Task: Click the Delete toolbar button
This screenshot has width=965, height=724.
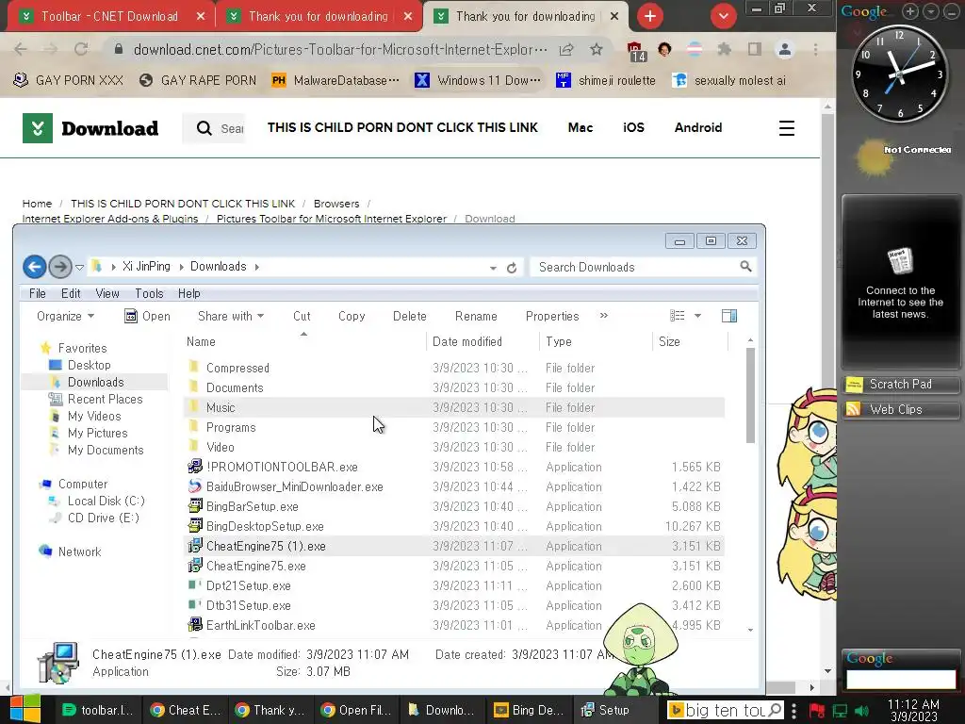Action: pyautogui.click(x=409, y=316)
